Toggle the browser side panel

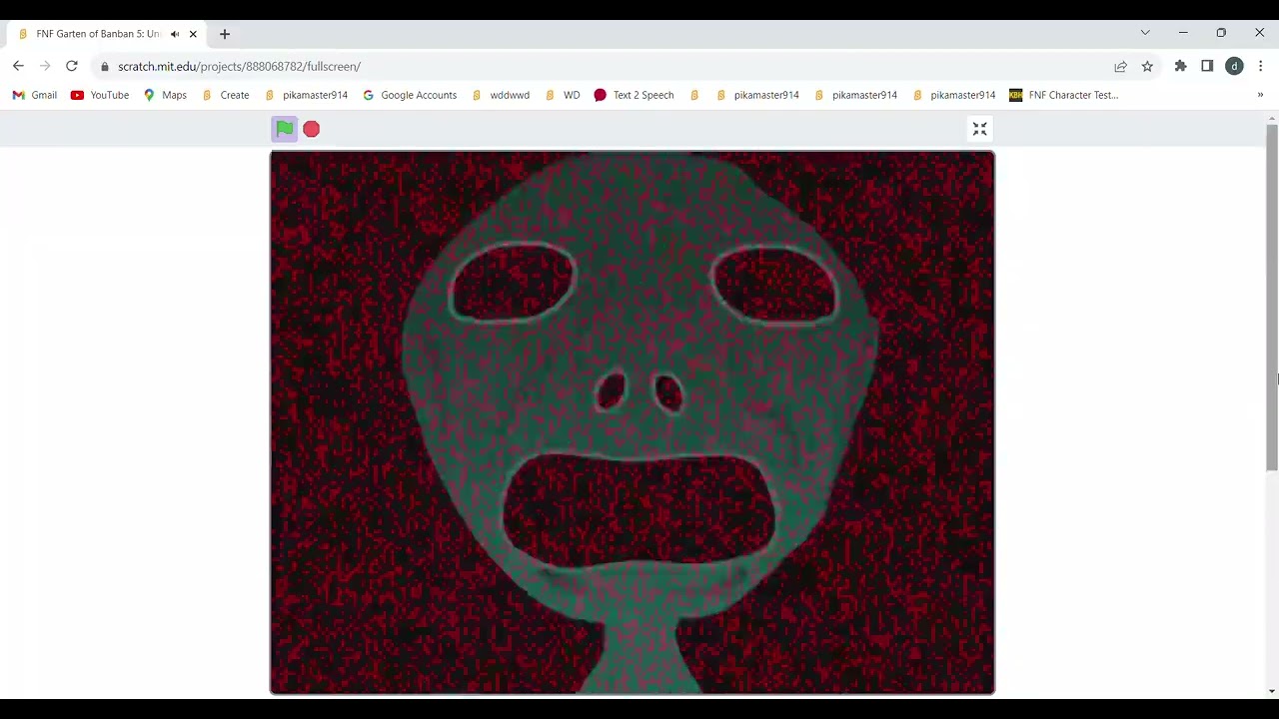(1207, 66)
